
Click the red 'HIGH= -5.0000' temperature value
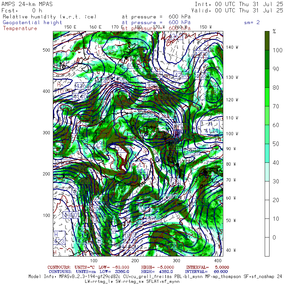[158, 267]
